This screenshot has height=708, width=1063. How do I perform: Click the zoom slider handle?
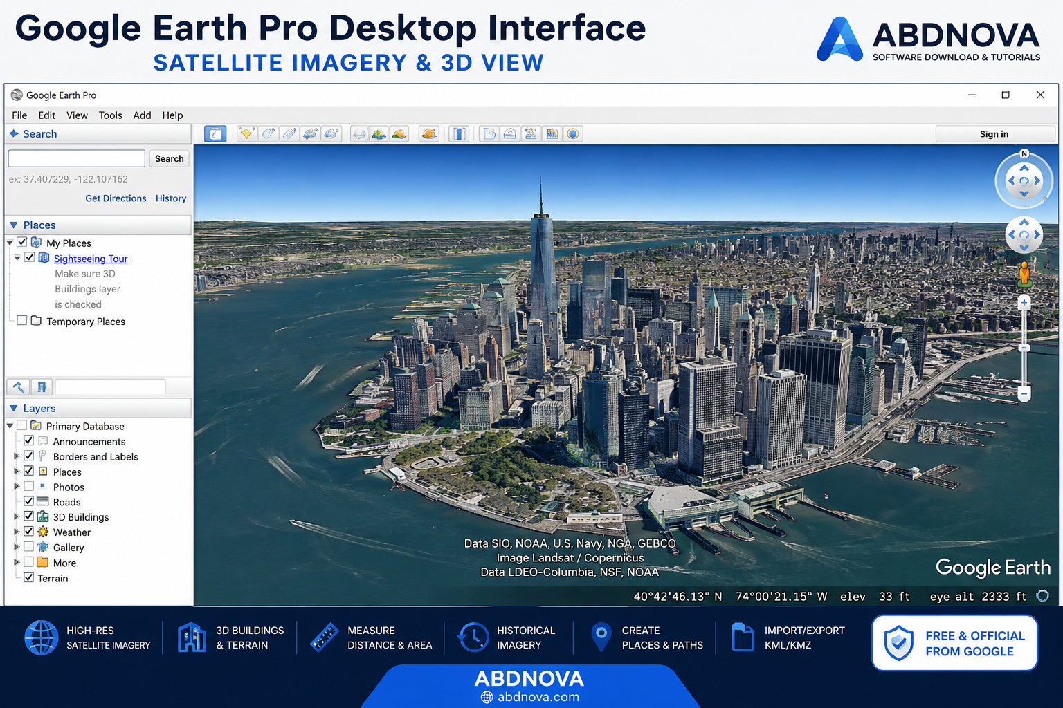(x=1024, y=348)
